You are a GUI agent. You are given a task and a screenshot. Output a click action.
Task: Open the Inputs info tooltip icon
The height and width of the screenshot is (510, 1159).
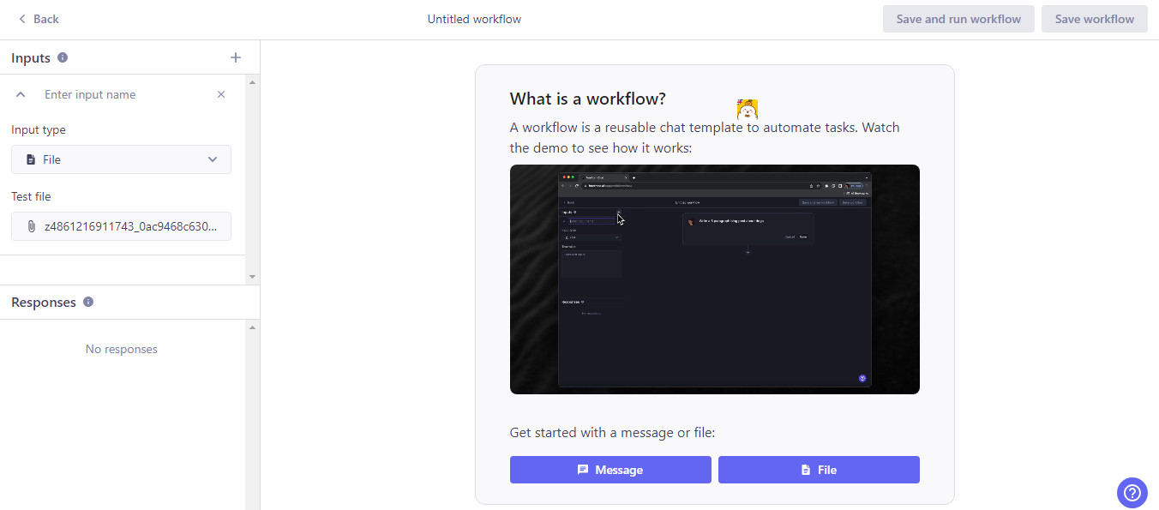pyautogui.click(x=63, y=57)
